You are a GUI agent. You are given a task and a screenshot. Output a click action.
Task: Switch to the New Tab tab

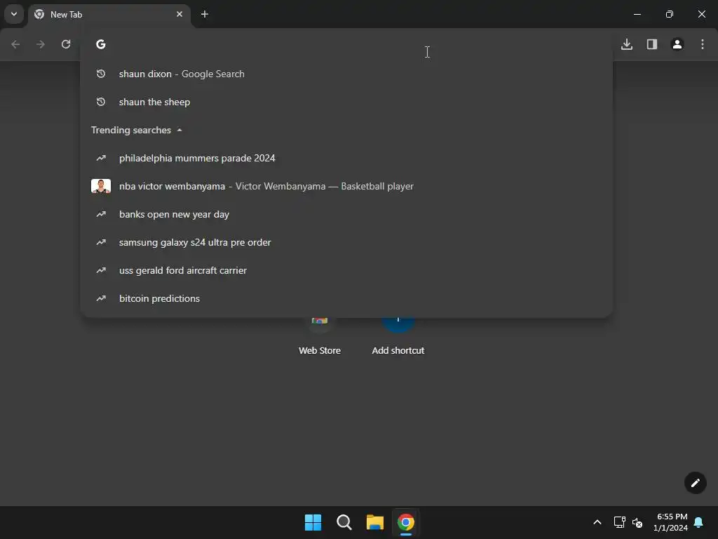click(x=109, y=14)
